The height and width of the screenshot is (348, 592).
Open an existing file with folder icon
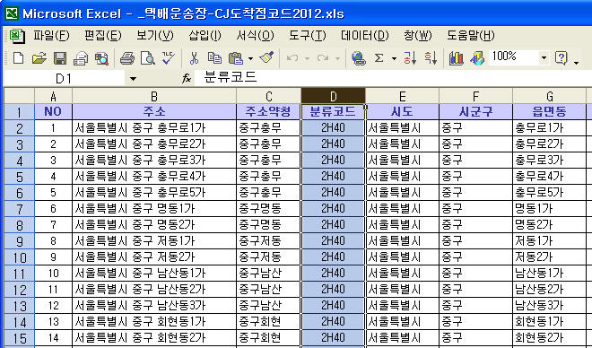[39, 58]
